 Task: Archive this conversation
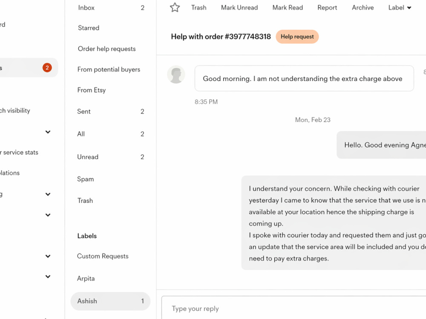(x=363, y=8)
